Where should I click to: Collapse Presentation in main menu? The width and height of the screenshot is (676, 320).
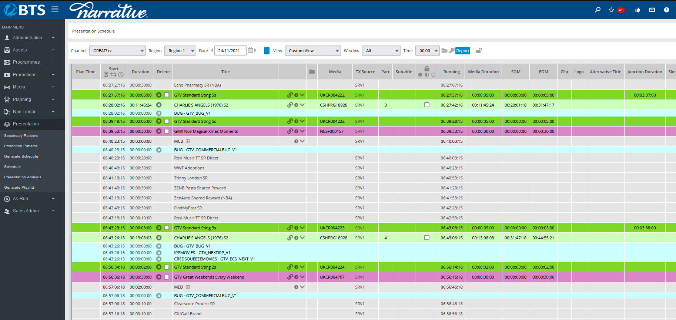coord(53,124)
